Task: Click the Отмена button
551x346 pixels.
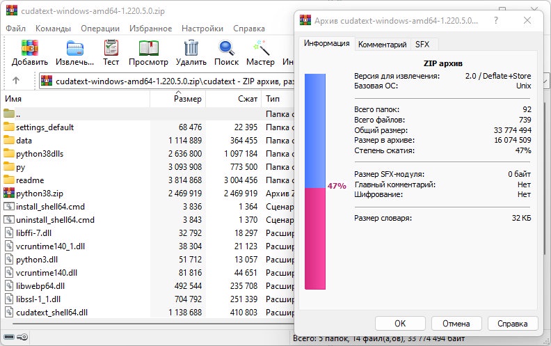Action: [456, 324]
